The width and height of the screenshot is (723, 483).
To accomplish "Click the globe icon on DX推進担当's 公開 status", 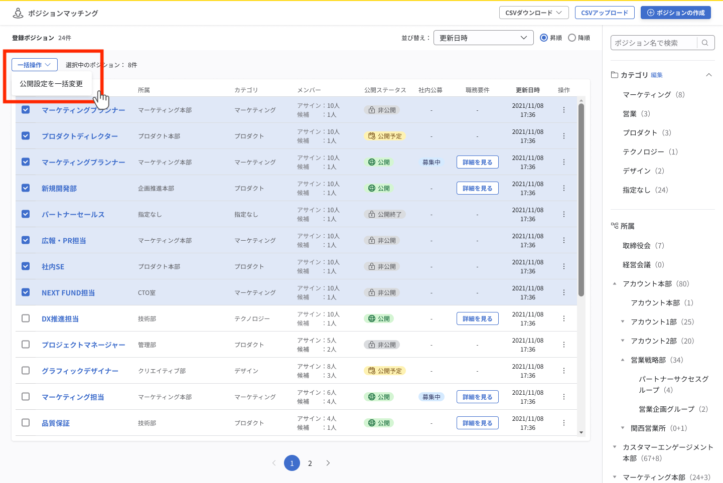I will [371, 318].
